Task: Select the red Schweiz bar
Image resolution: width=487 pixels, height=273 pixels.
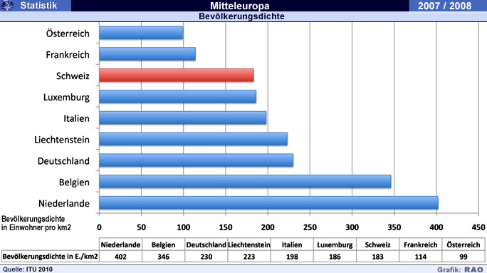Action: tap(177, 76)
